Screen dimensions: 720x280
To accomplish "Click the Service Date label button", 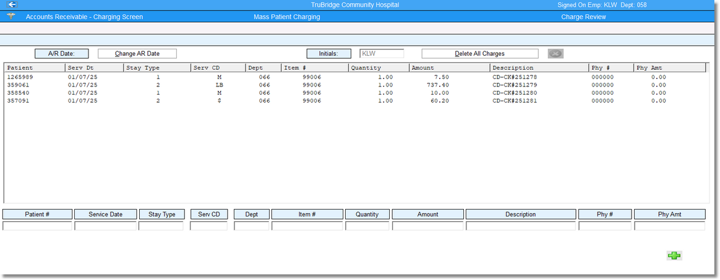I will (106, 214).
